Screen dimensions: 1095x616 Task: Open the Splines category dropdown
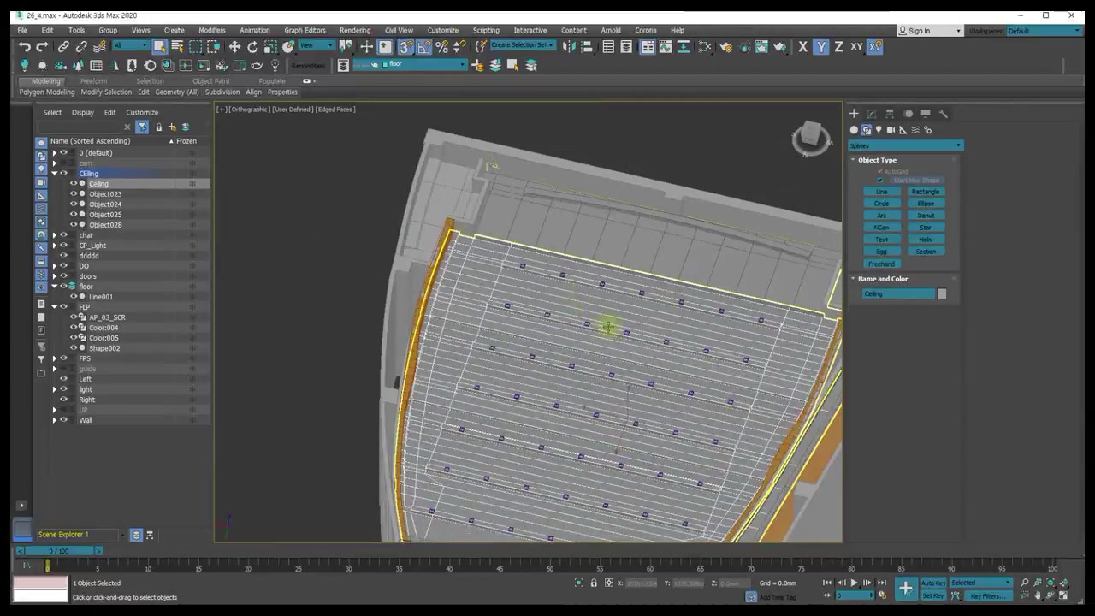(905, 145)
